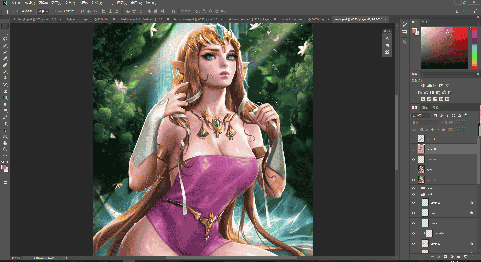481x262 pixels.
Task: Open the Layers panel options menu
Action: (478, 108)
